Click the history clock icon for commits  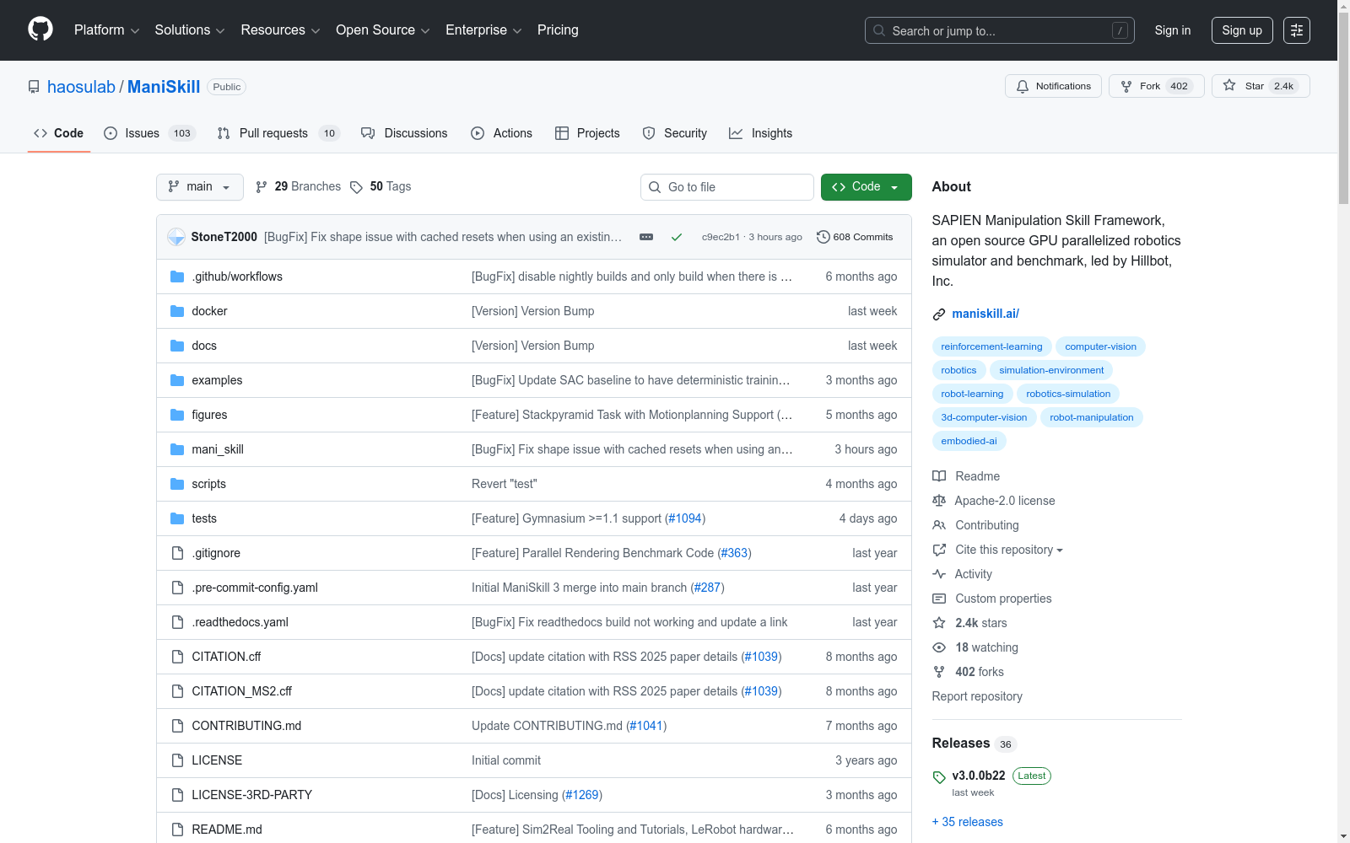coord(823,237)
